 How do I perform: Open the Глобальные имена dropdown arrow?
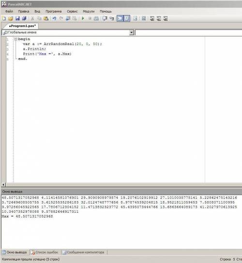click(x=132, y=32)
